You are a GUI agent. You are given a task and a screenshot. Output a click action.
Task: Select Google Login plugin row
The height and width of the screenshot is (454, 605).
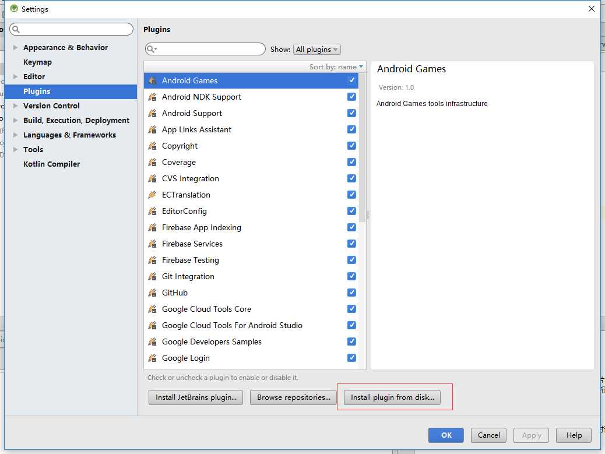click(251, 358)
